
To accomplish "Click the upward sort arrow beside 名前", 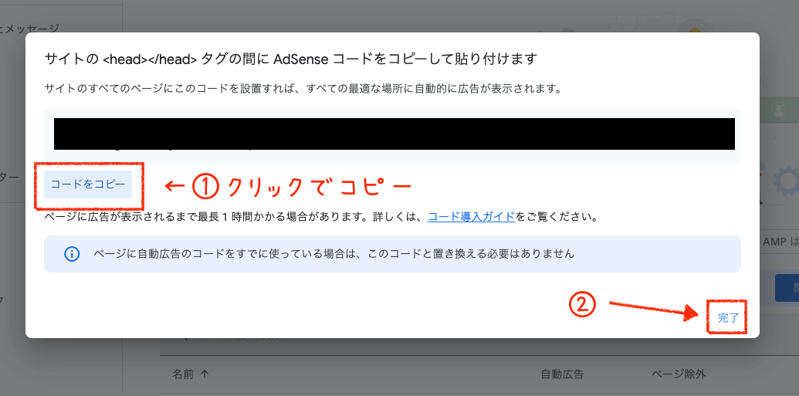I will coord(205,374).
